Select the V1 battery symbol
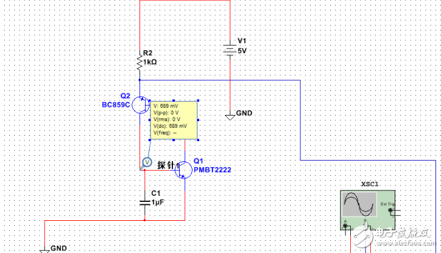The height and width of the screenshot is (253, 441). coord(230,50)
